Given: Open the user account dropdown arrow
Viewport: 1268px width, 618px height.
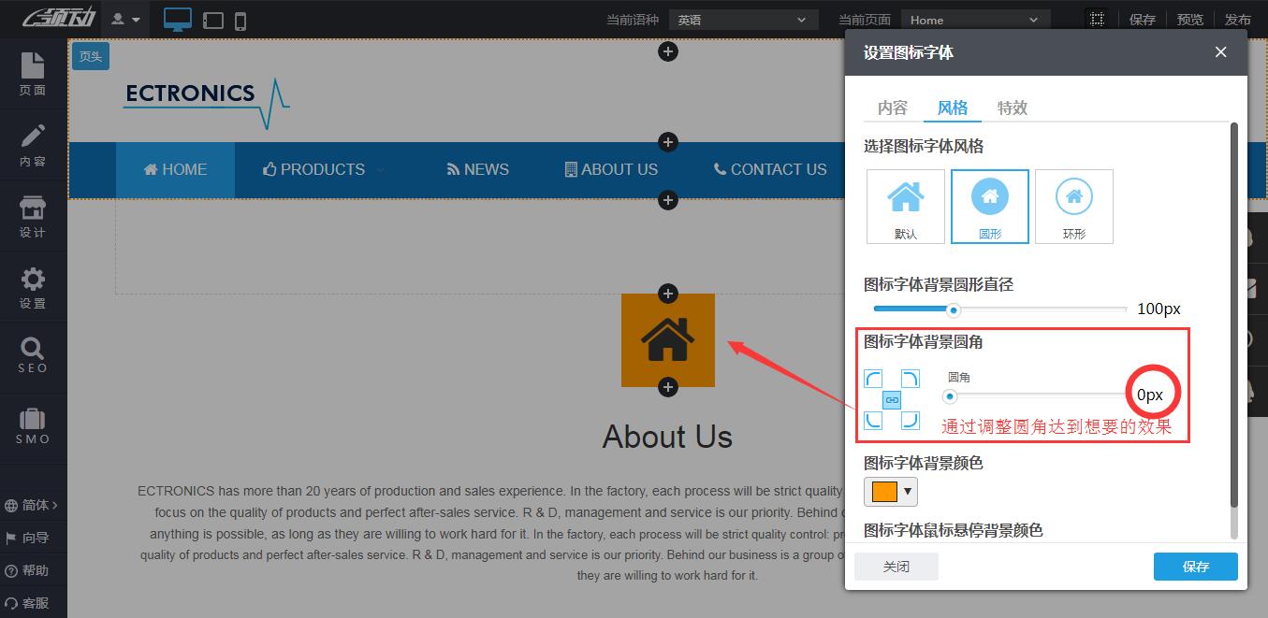Looking at the screenshot, I should [137, 20].
